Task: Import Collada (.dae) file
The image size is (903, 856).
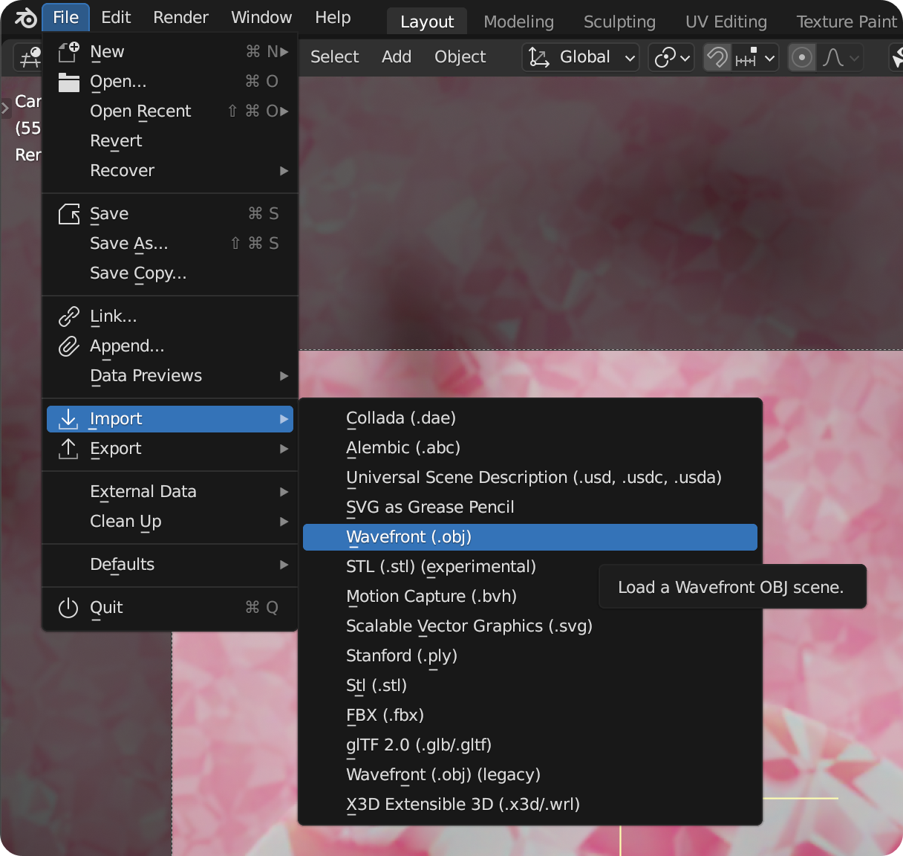Action: (530, 418)
